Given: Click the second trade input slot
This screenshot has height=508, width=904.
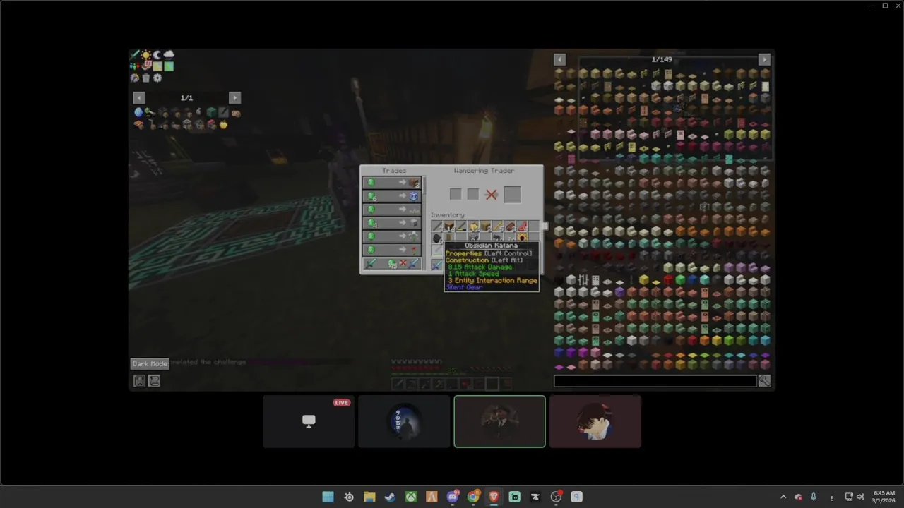Looking at the screenshot, I should click(x=473, y=194).
